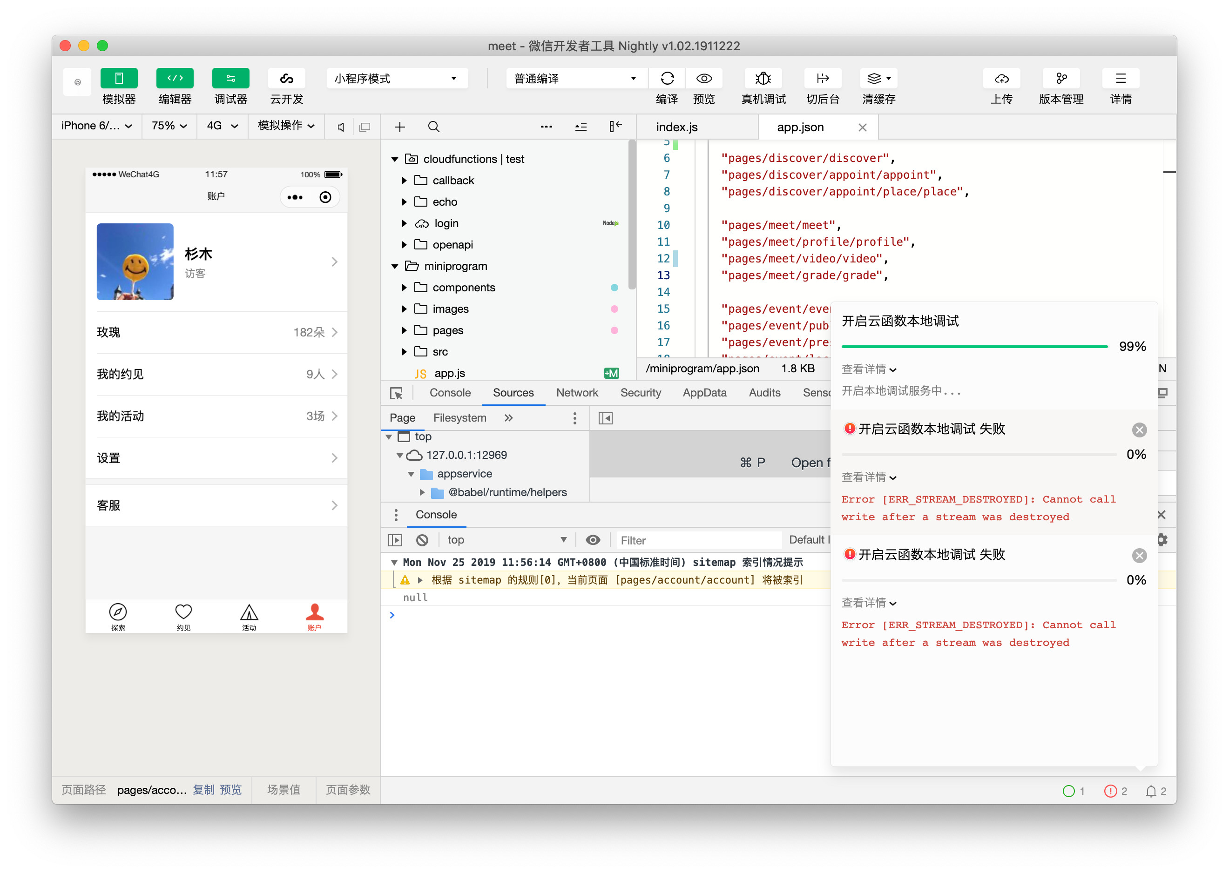Switch to the Network devtools tab
The height and width of the screenshot is (873, 1229).
point(577,393)
